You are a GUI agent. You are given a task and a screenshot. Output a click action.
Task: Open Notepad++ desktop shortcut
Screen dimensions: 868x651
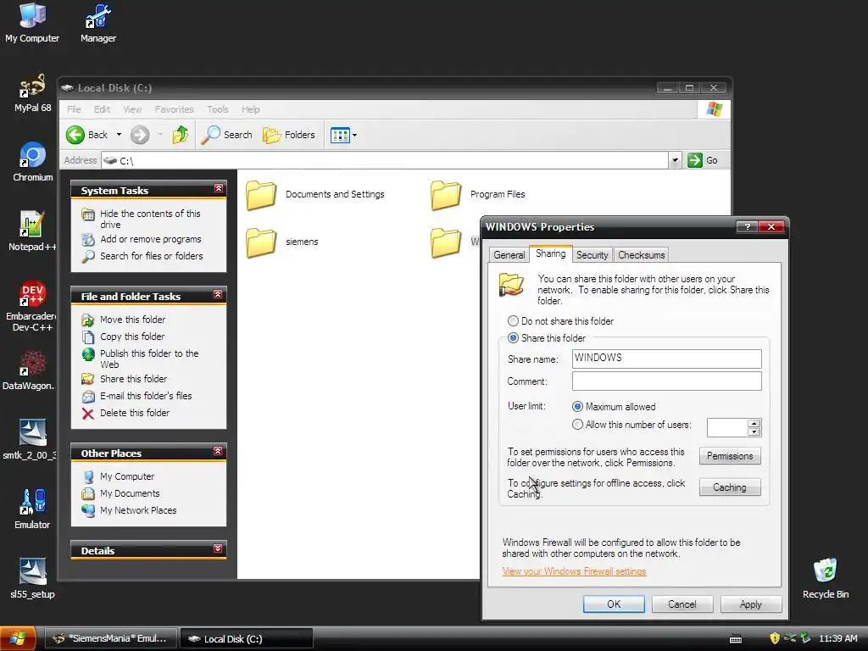(x=32, y=231)
